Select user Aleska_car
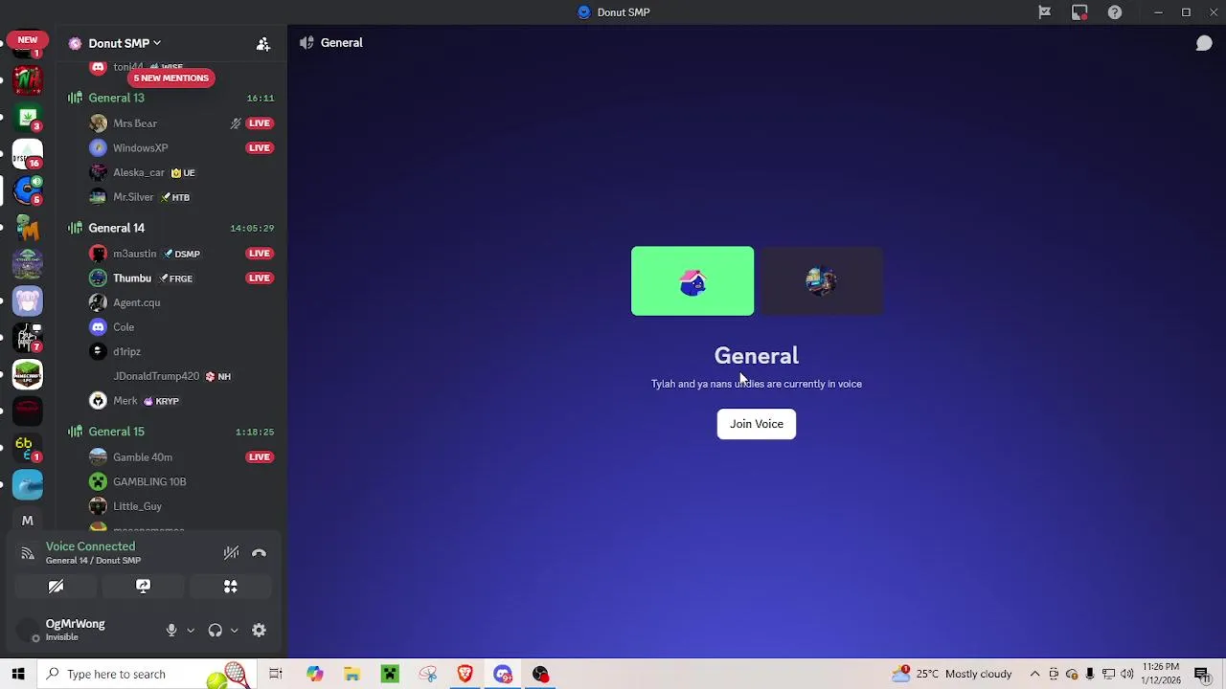1226x689 pixels. pos(139,173)
